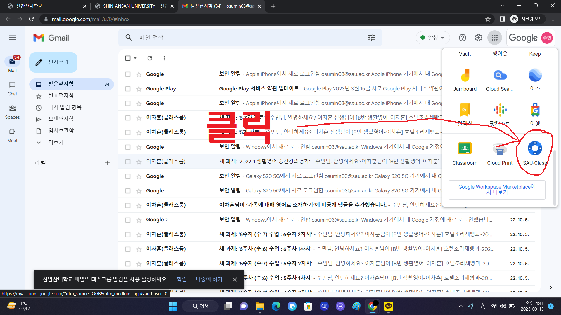Click the search magnifier icon in Gmail
Screen dimensions: 561x315
pyautogui.click(x=129, y=38)
